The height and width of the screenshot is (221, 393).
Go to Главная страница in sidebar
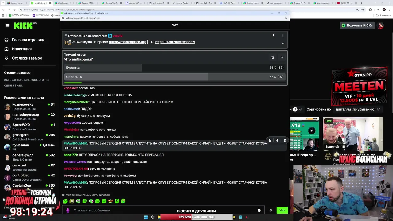tap(25, 40)
